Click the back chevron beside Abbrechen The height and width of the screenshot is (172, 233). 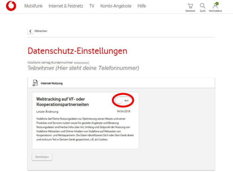point(30,31)
